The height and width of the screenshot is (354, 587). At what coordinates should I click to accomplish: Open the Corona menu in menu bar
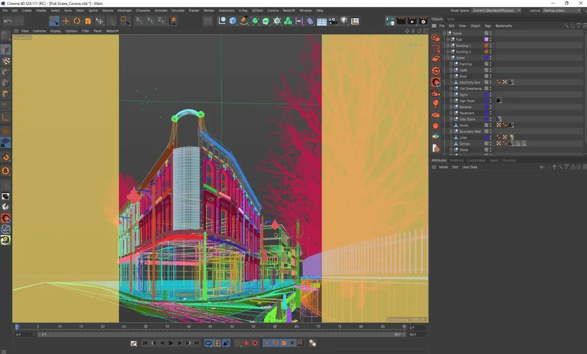[273, 10]
